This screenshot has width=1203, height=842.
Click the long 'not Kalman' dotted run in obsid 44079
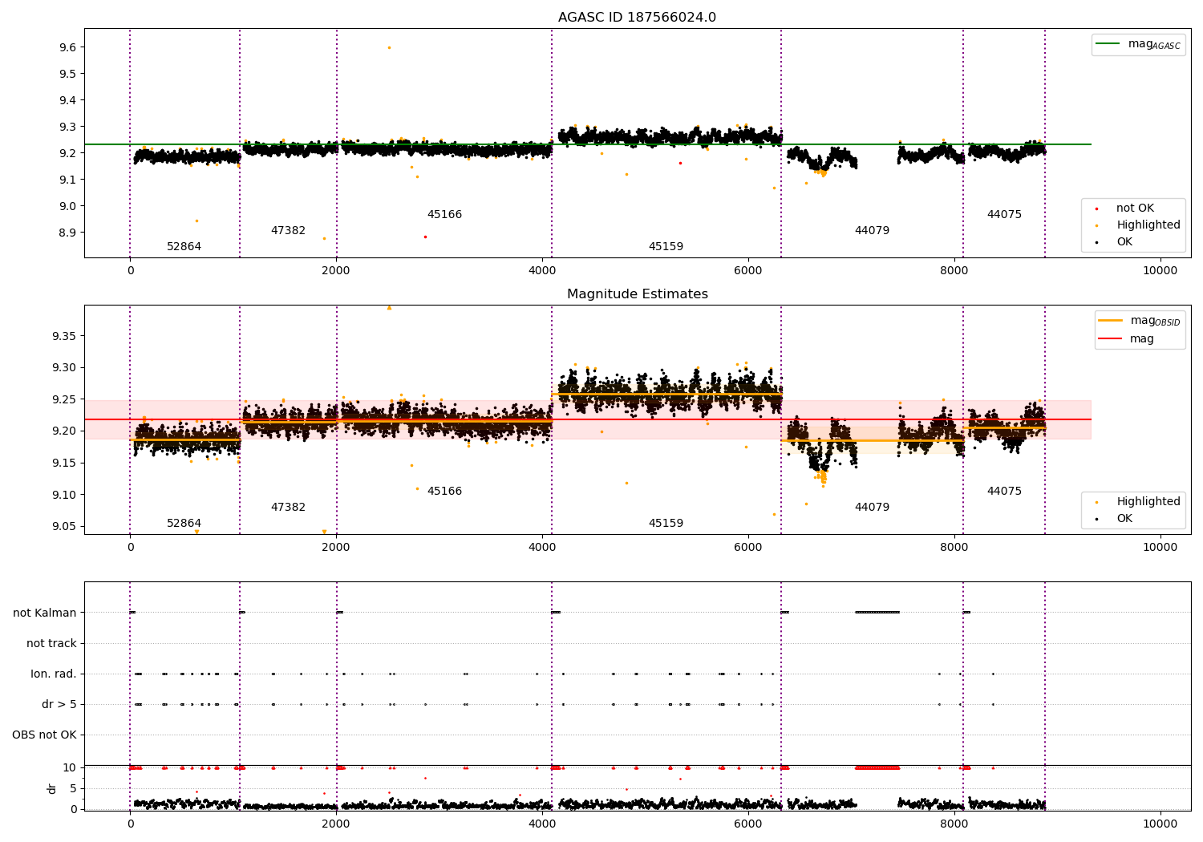[x=877, y=613]
